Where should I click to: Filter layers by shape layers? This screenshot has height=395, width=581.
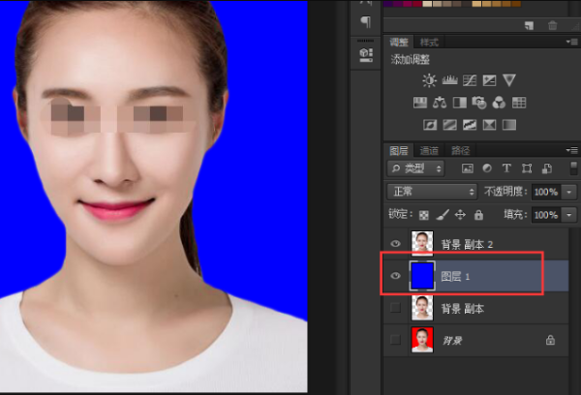point(527,168)
